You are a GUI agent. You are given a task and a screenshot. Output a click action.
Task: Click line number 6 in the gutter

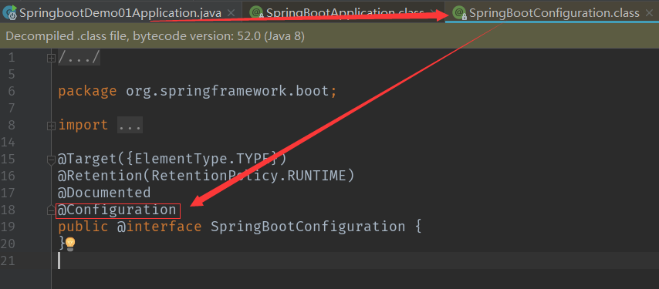tap(12, 92)
